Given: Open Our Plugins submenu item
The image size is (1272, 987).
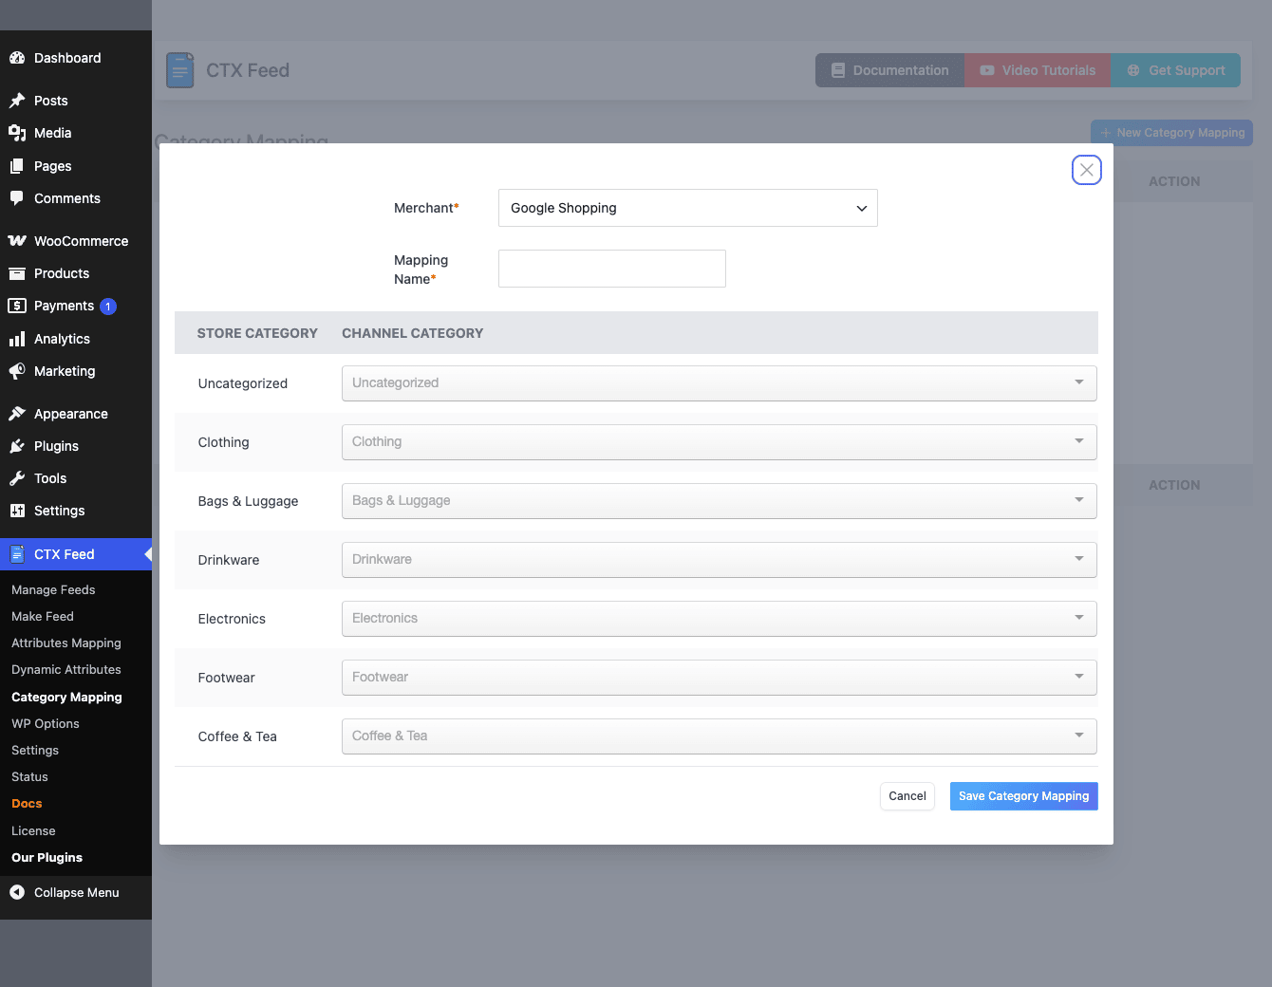Looking at the screenshot, I should (x=47, y=857).
